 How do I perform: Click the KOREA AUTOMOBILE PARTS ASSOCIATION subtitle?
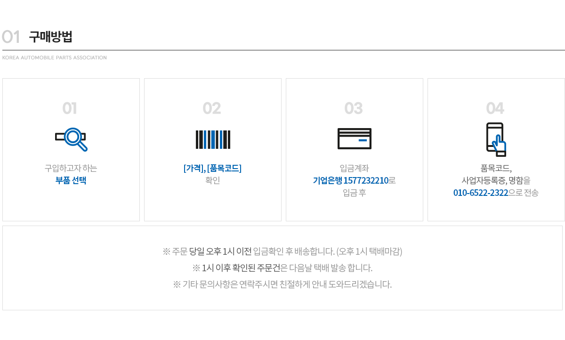(x=55, y=57)
